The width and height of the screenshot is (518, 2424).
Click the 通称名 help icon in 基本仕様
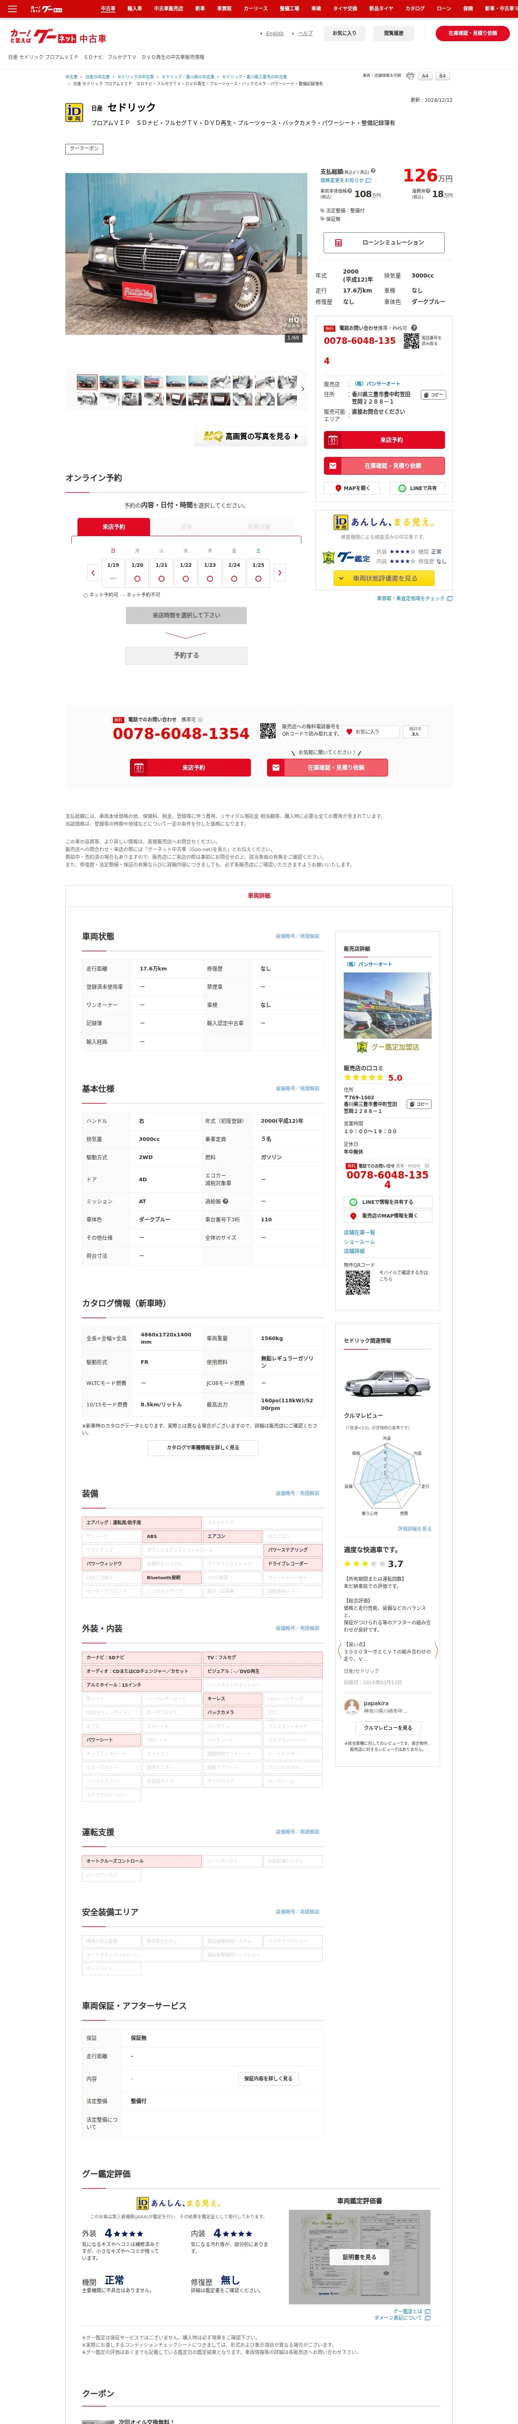coord(225,1201)
